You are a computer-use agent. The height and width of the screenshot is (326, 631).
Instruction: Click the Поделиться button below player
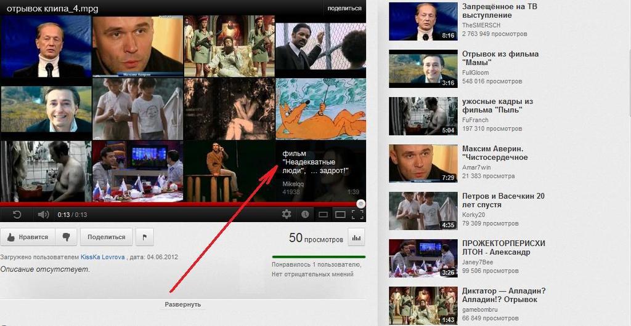click(106, 237)
